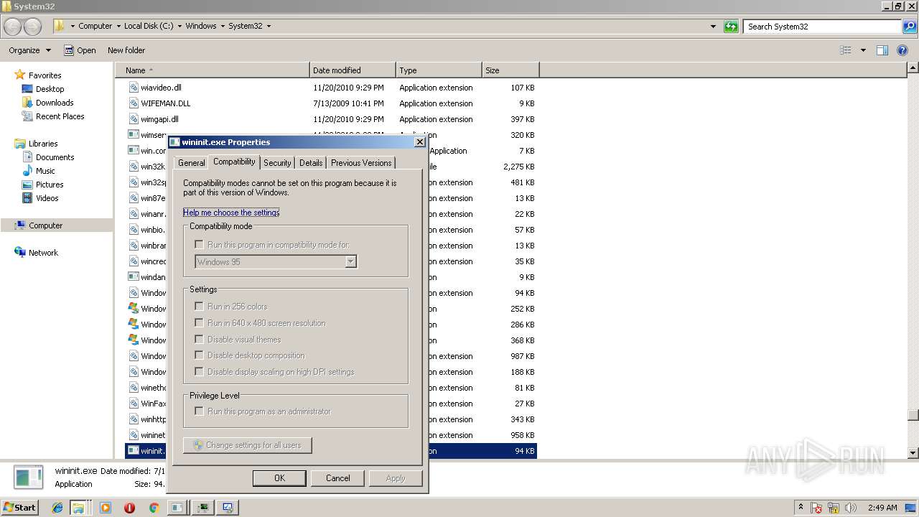Viewport: 919px width, 517px height.
Task: Click Change settings for all users
Action: coord(247,445)
